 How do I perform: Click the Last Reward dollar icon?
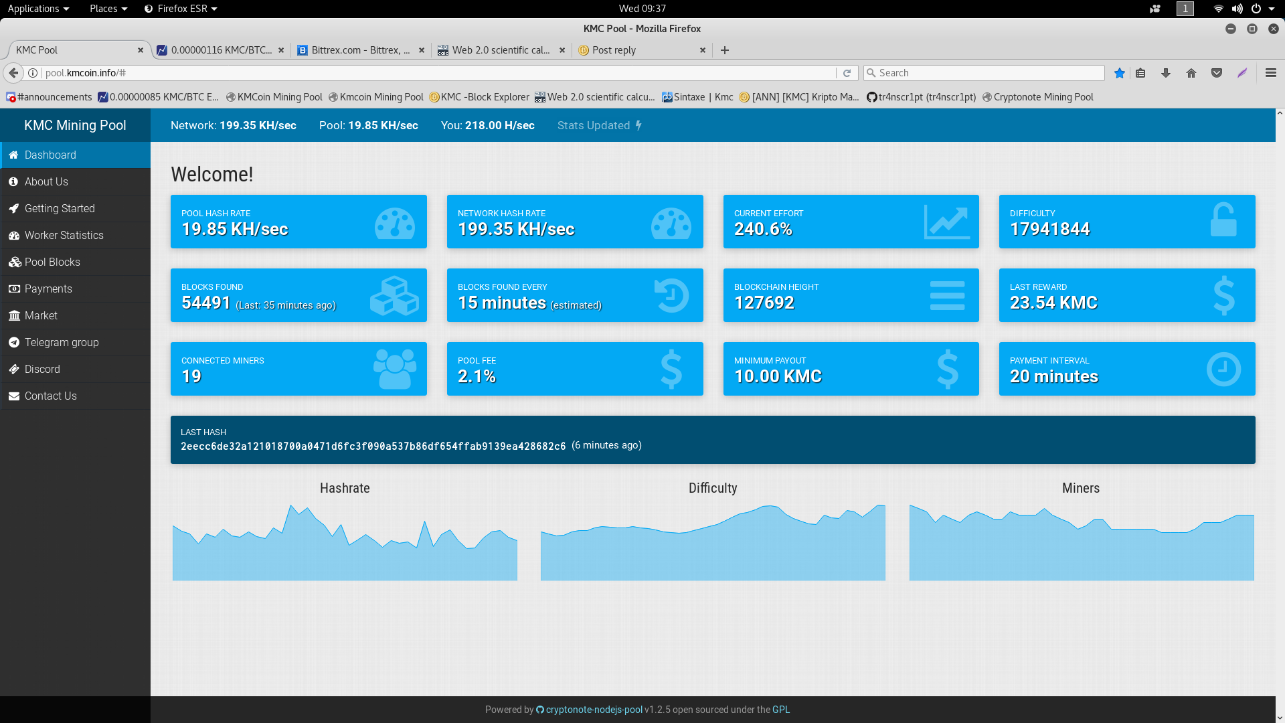1224,295
